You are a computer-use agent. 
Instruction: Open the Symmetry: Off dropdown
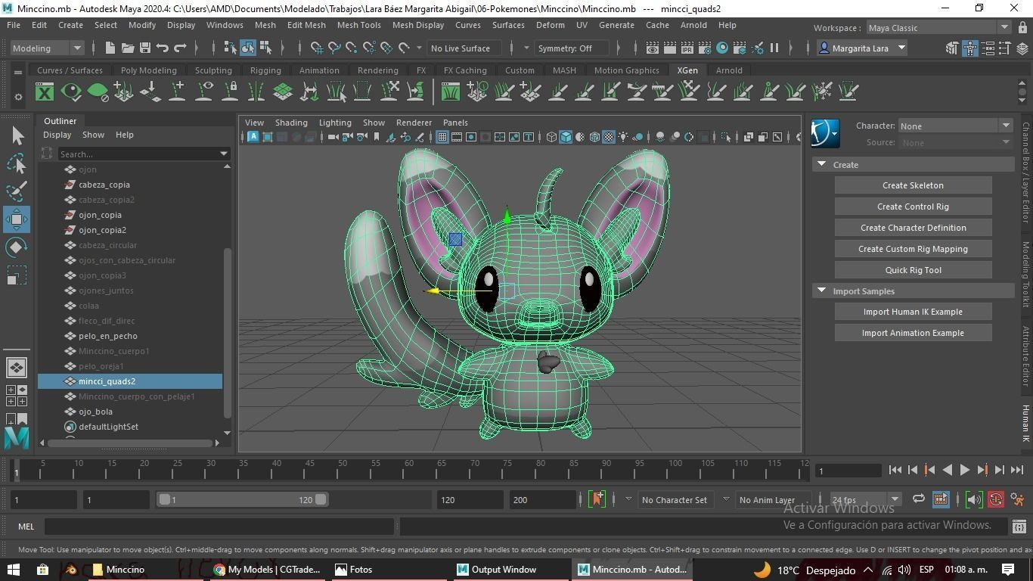click(572, 48)
